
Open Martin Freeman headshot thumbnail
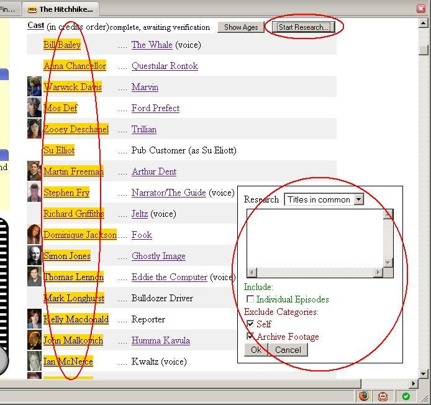34,171
